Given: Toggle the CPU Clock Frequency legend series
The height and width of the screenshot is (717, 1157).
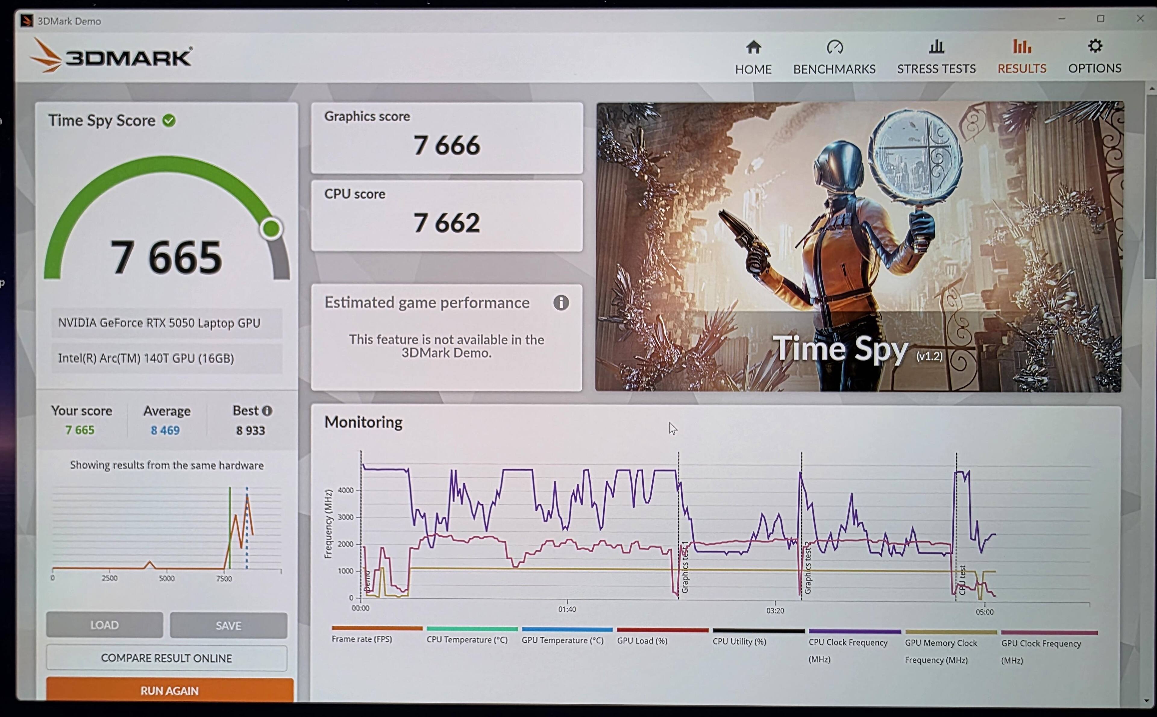Looking at the screenshot, I should pyautogui.click(x=848, y=643).
